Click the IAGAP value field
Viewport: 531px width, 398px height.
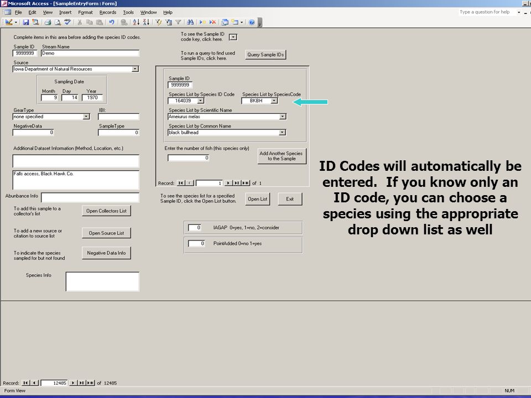coord(195,227)
